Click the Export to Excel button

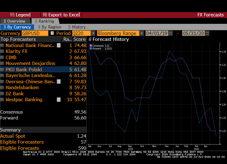pos(61,15)
